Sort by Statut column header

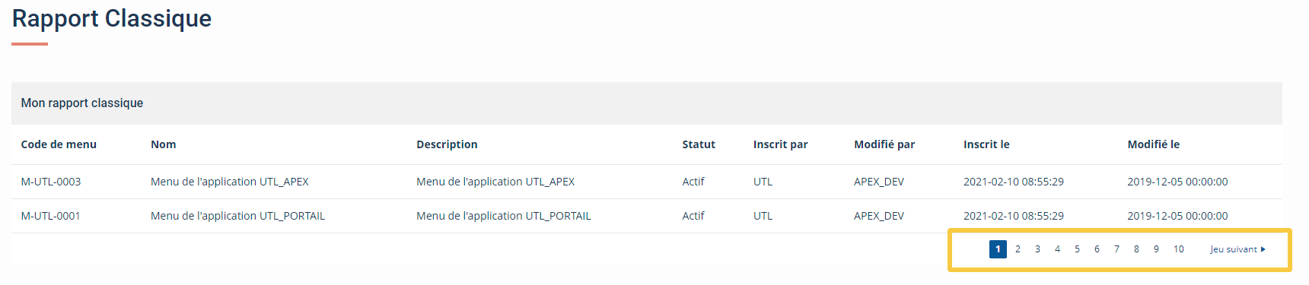coord(699,144)
